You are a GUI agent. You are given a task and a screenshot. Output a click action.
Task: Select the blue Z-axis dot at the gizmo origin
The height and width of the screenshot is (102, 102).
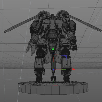[54, 70]
